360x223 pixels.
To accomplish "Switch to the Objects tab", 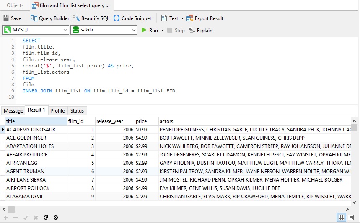I will 15,5.
